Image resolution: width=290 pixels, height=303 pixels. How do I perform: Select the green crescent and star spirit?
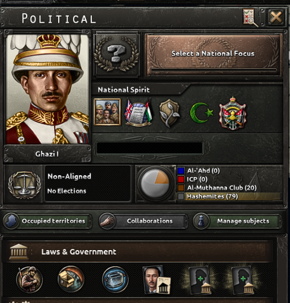point(202,113)
